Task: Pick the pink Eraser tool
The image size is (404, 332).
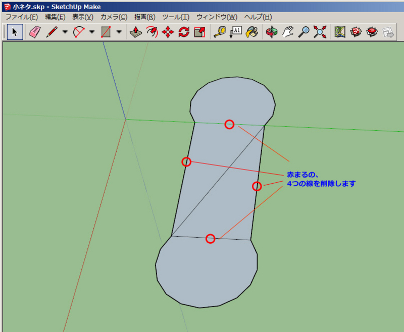Action: (x=35, y=32)
